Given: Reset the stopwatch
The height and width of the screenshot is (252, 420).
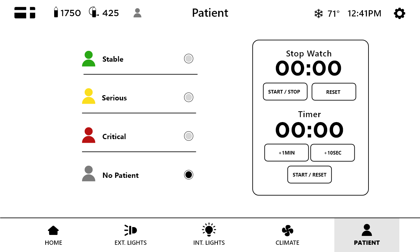Looking at the screenshot, I should [x=334, y=92].
